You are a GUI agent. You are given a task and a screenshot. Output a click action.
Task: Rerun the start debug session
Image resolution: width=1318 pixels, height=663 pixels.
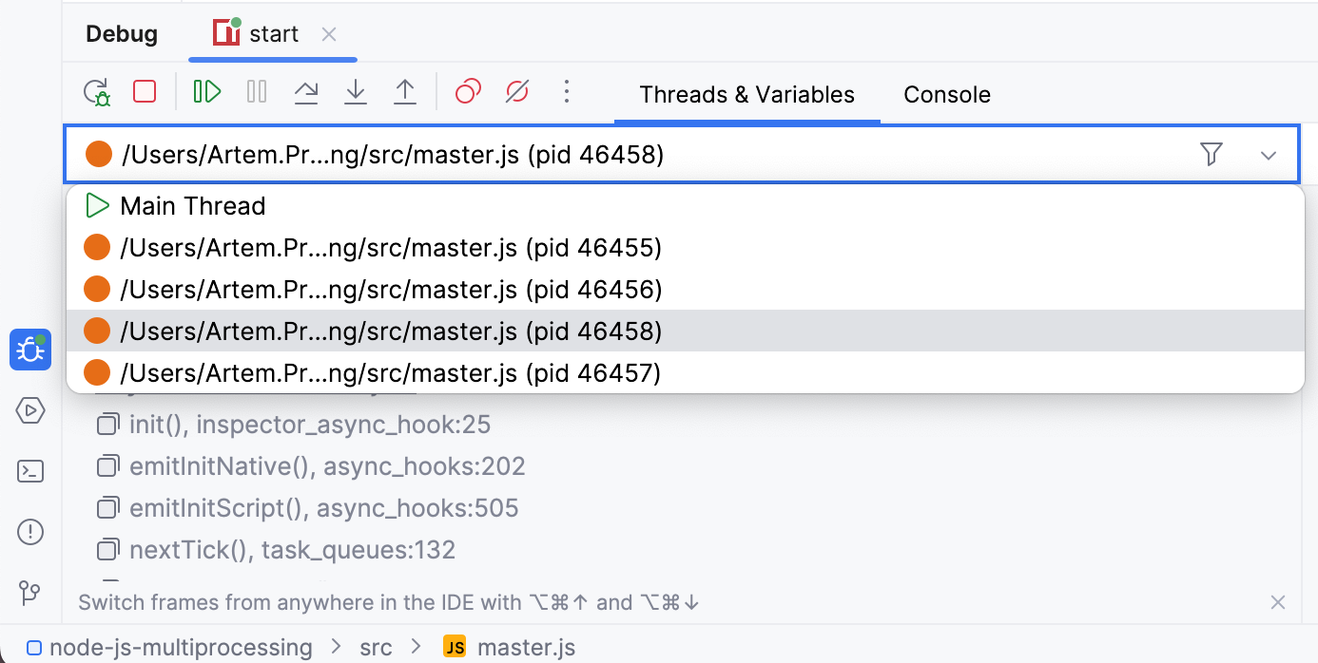pyautogui.click(x=96, y=91)
